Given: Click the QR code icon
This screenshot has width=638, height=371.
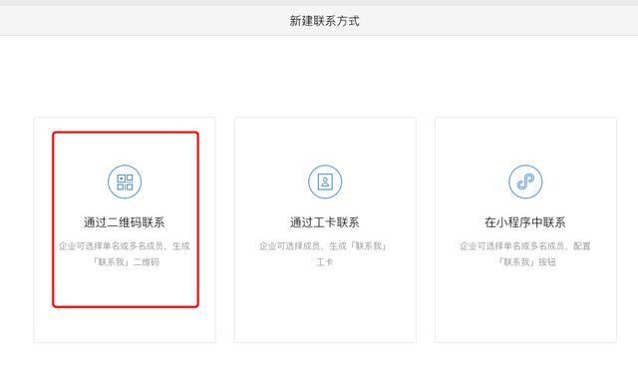Looking at the screenshot, I should tap(125, 182).
